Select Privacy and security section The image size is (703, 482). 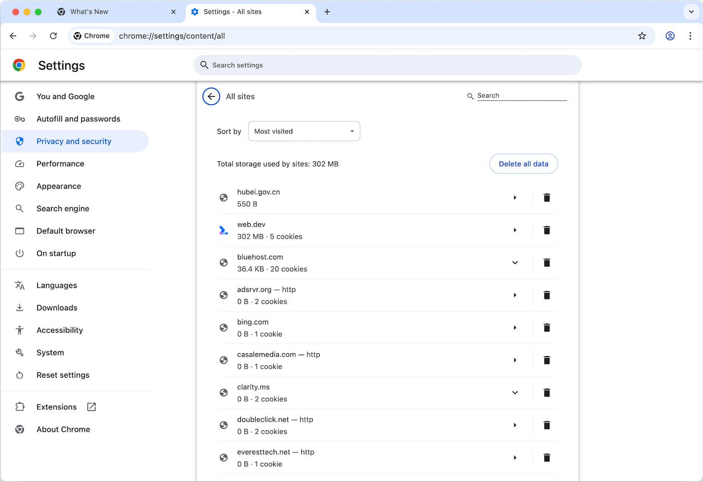[x=75, y=141]
